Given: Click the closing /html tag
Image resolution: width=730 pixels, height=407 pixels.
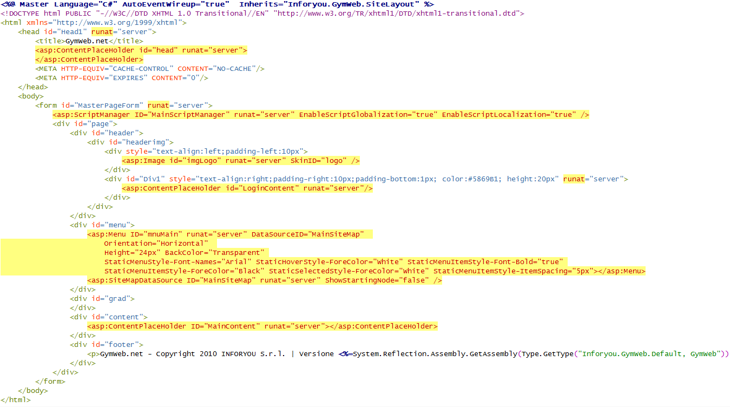Looking at the screenshot, I should point(16,399).
